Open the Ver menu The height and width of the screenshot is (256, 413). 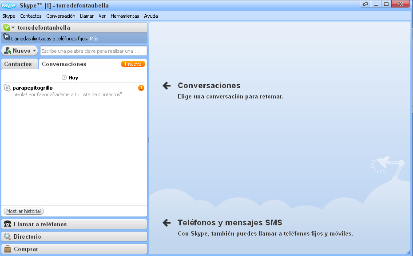(x=102, y=16)
